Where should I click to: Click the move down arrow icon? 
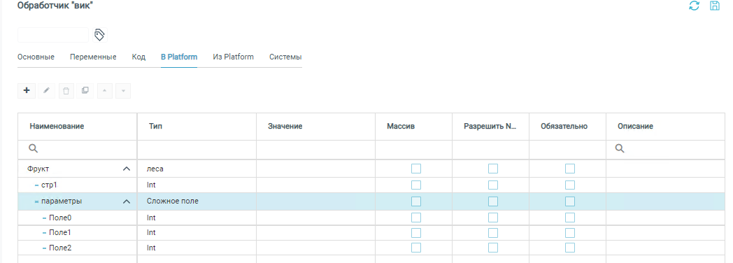123,91
